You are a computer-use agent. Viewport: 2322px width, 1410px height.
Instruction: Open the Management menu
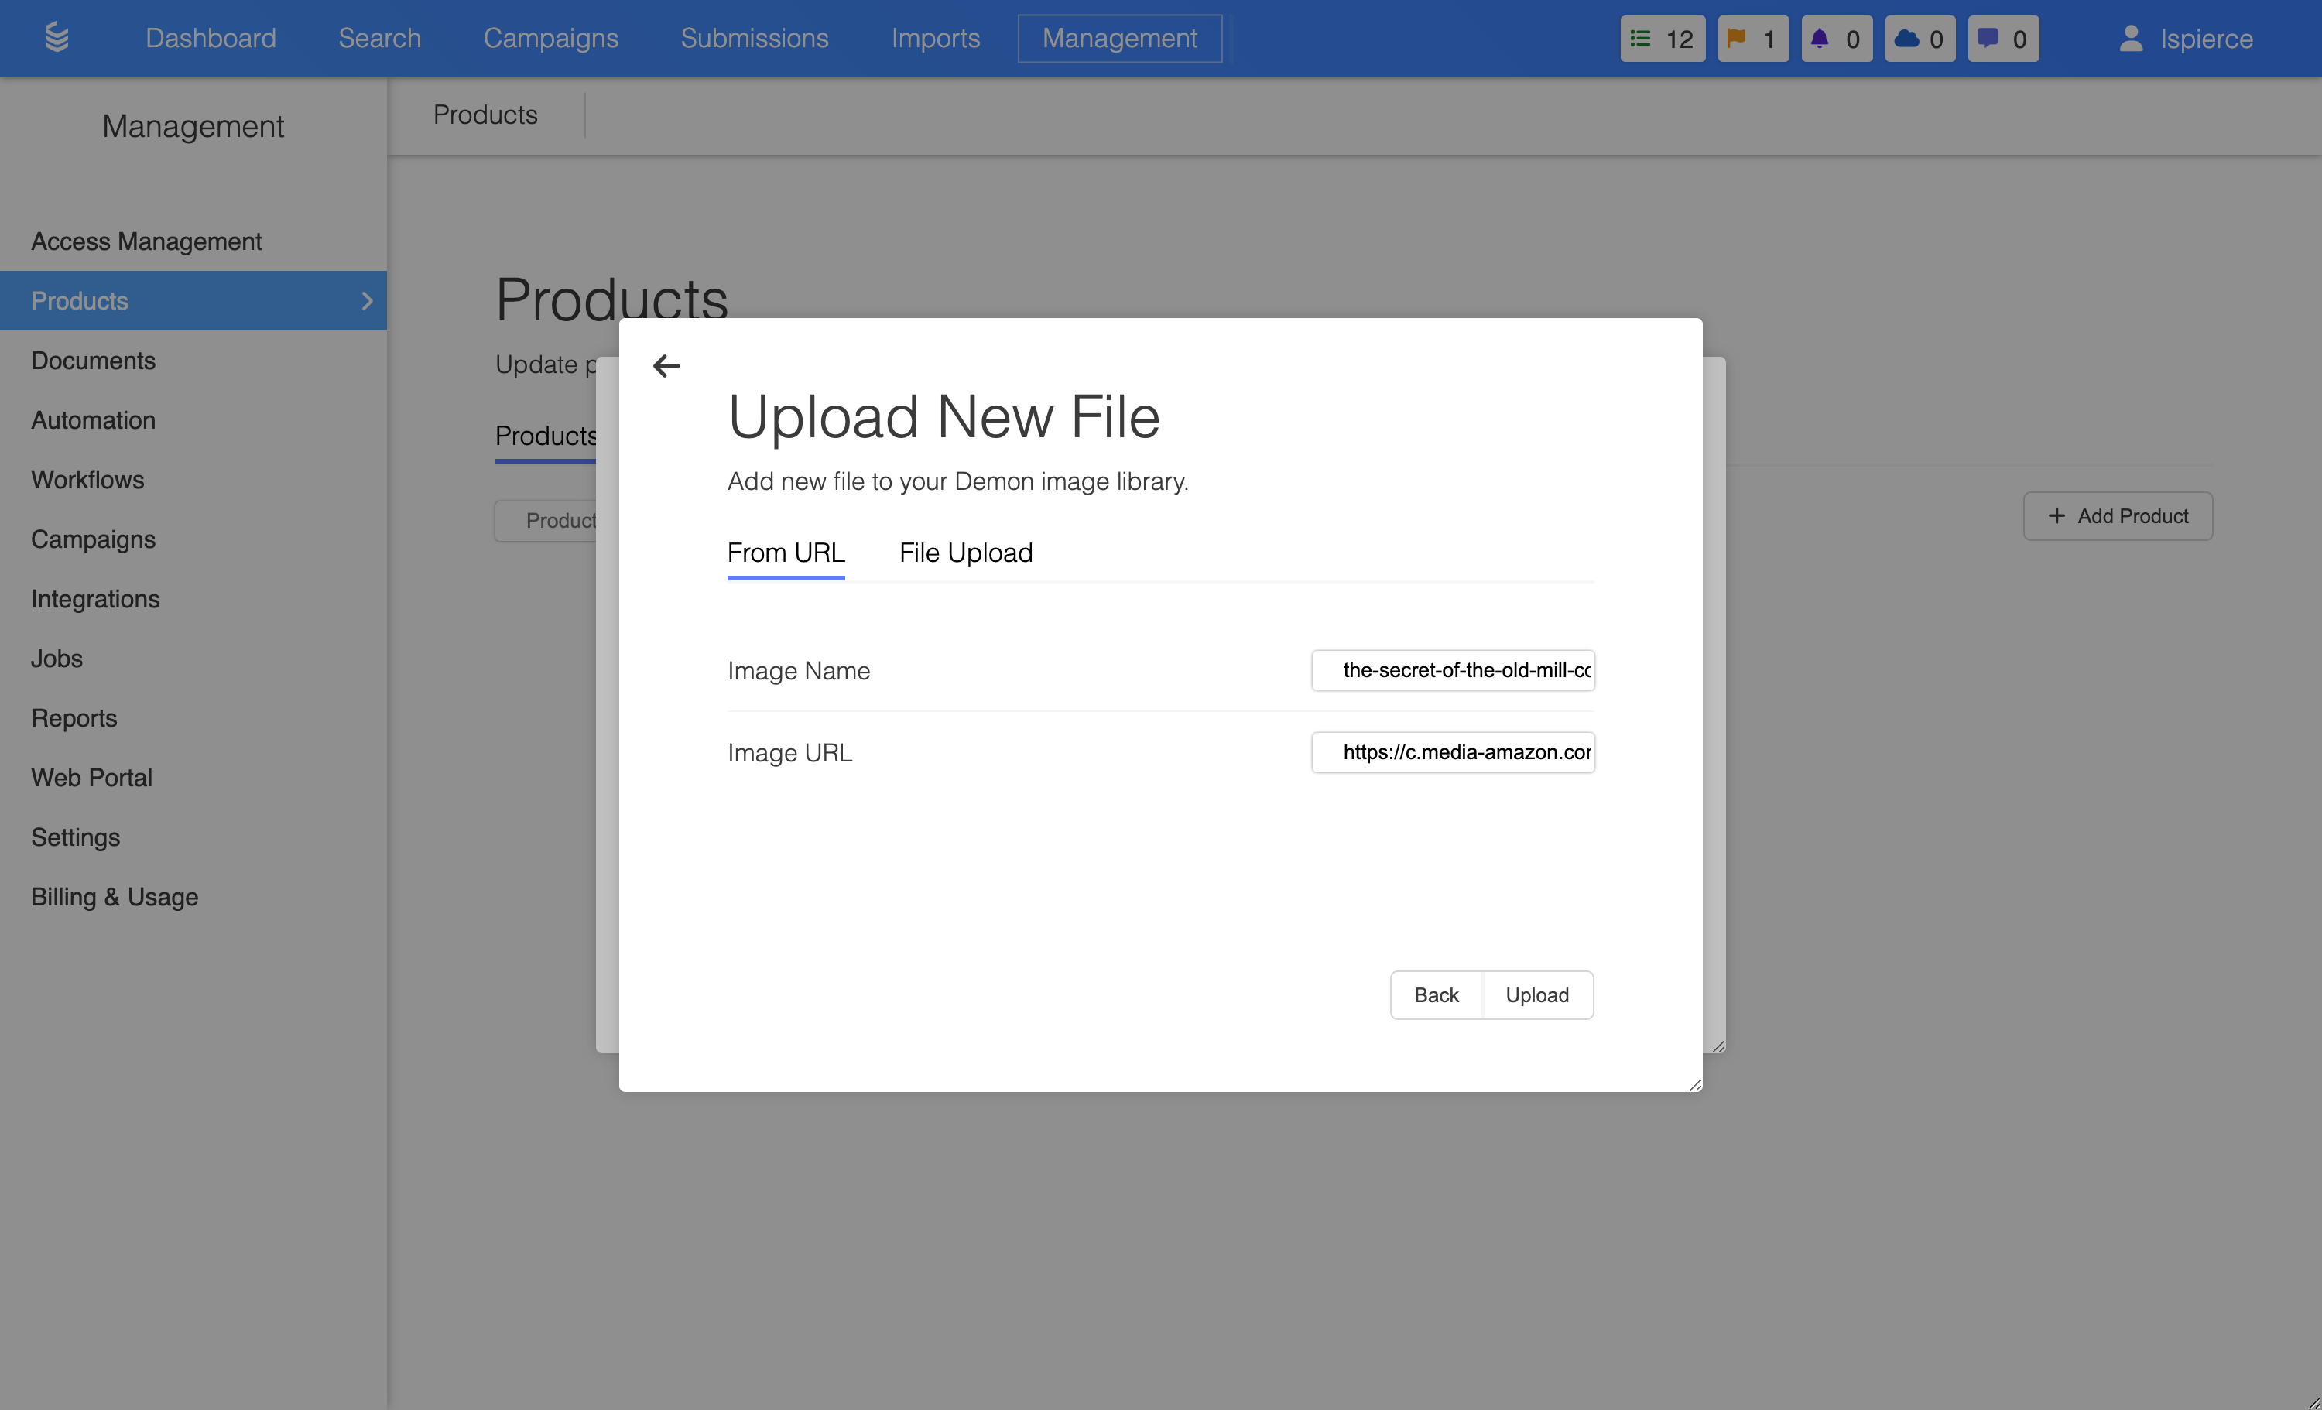point(1119,38)
